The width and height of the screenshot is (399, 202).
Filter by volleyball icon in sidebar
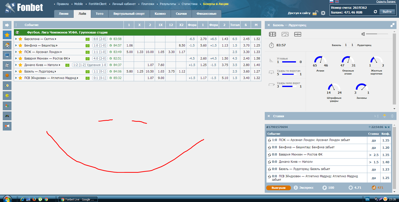coord(7,85)
